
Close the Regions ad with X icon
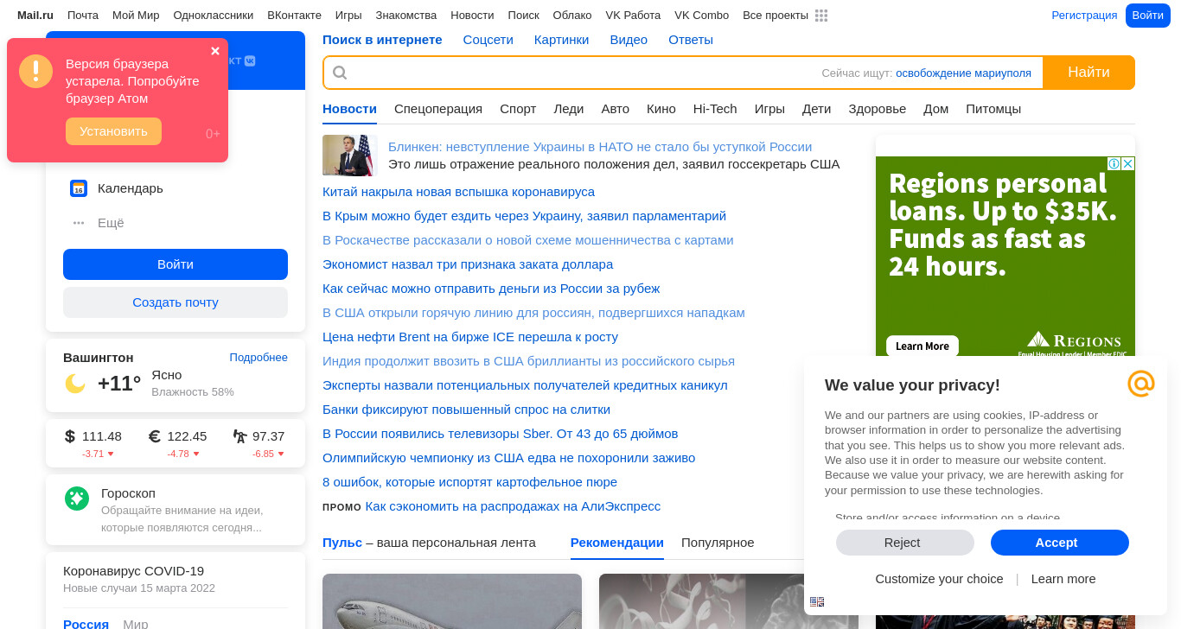[x=1128, y=163]
